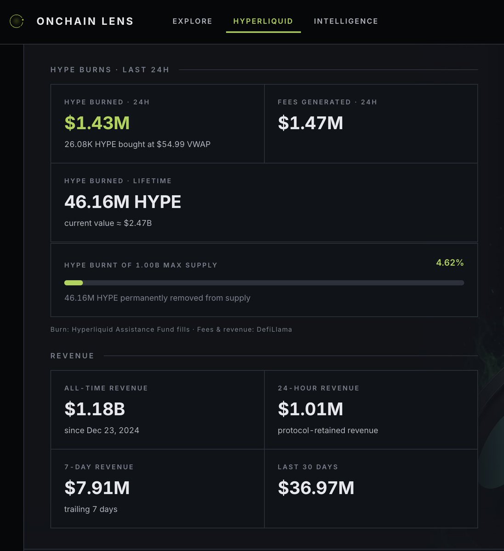Viewport: 504px width, 551px height.
Task: Click 'protocol-retained revenue' caption
Action: 328,431
